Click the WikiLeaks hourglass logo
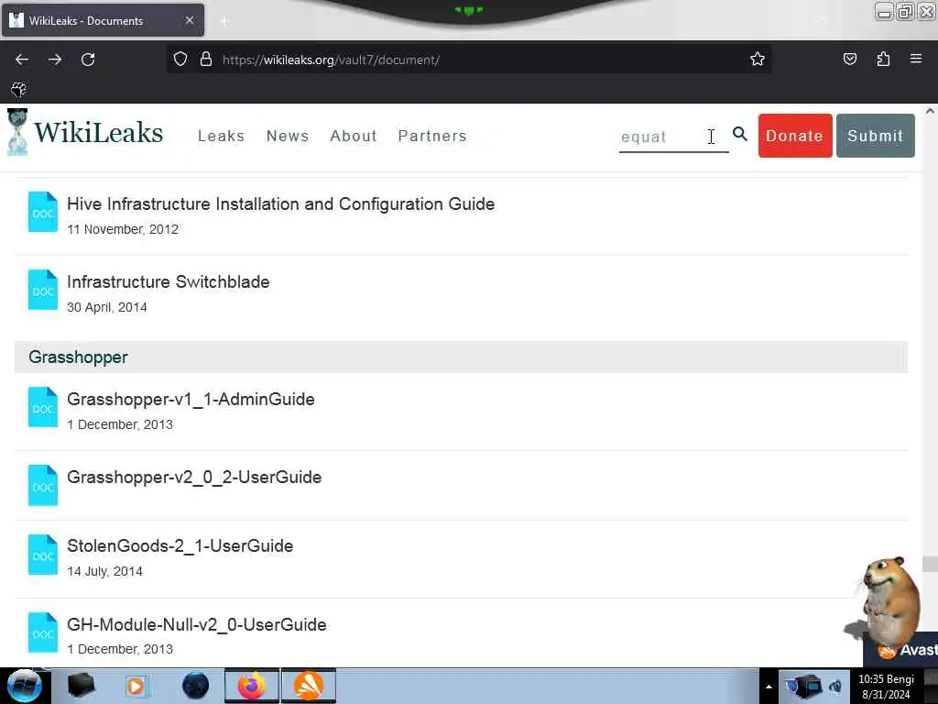The image size is (938, 704). pos(17,132)
